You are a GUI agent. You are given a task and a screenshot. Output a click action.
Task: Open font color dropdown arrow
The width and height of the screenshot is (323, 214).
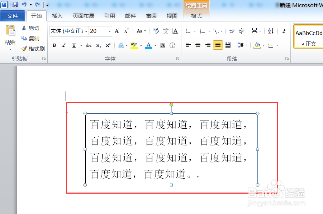(155, 45)
